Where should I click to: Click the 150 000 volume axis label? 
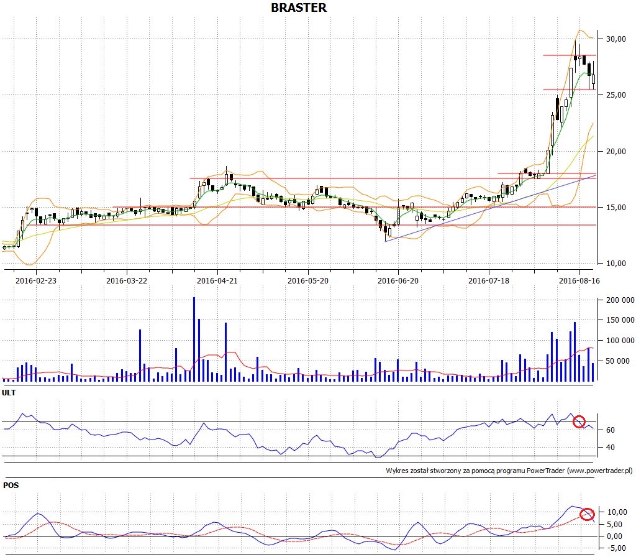(x=620, y=320)
